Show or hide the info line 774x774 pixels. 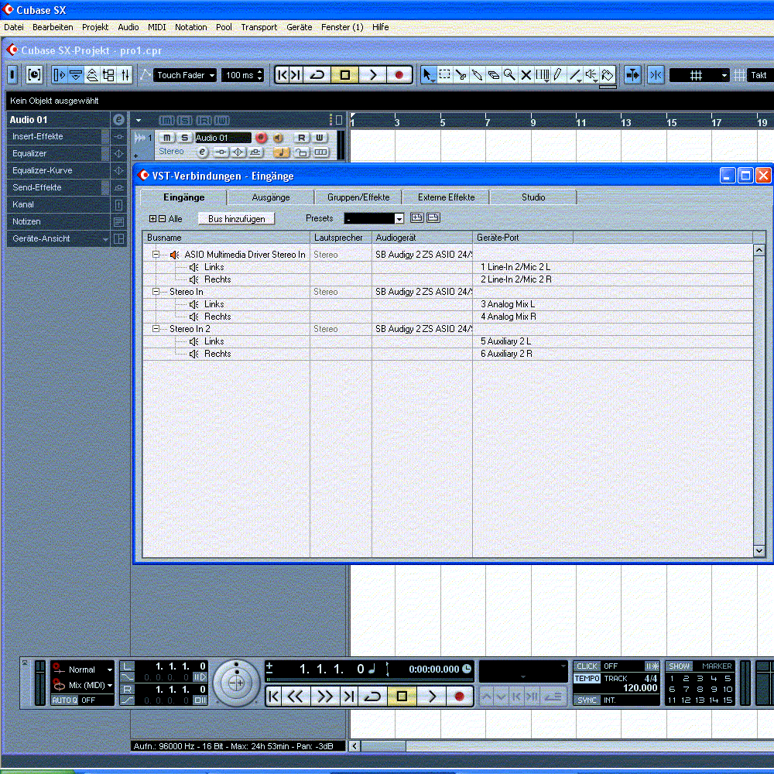[76, 75]
